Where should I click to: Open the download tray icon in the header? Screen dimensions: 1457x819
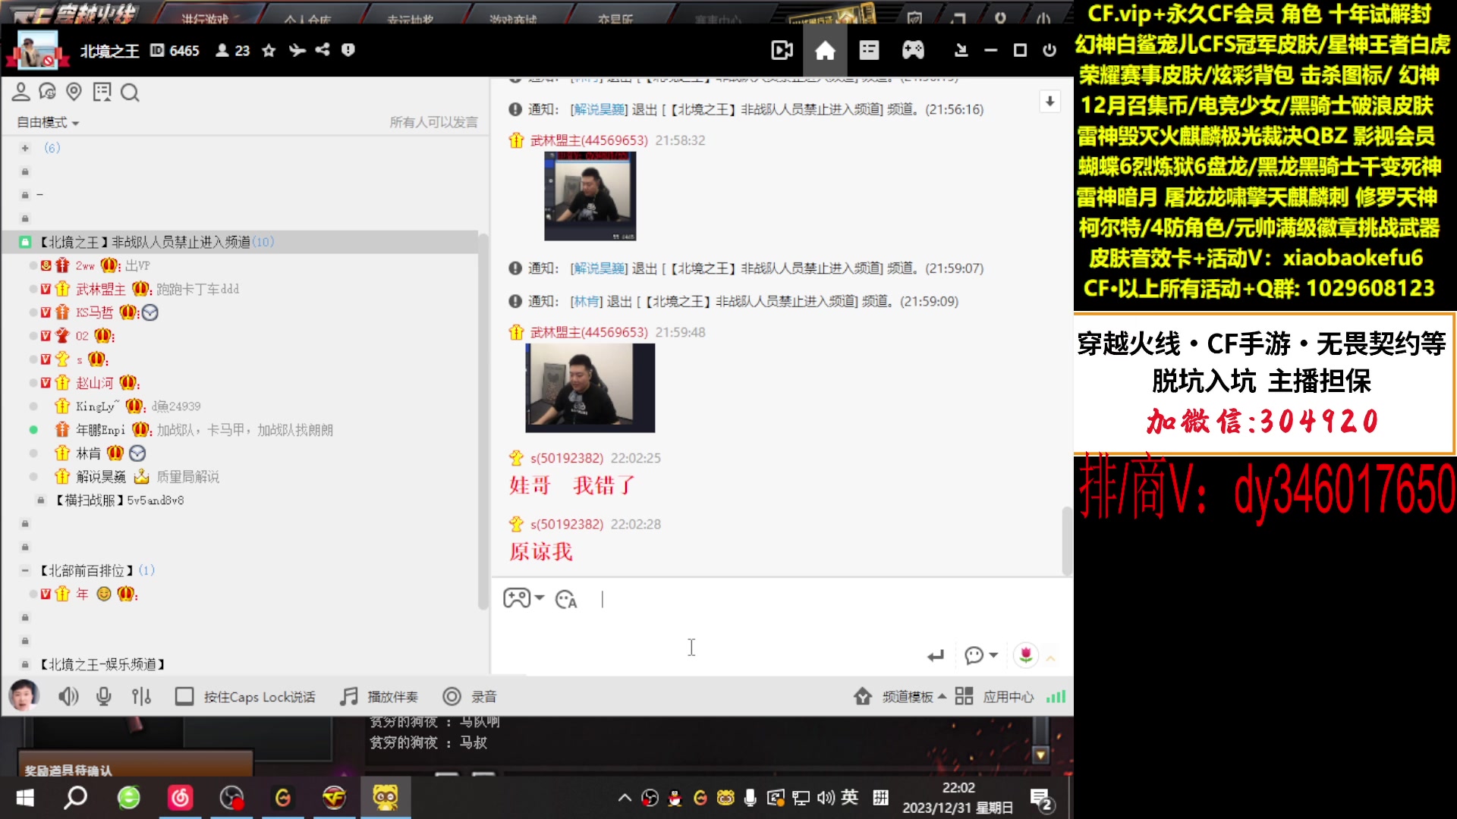[x=961, y=50]
